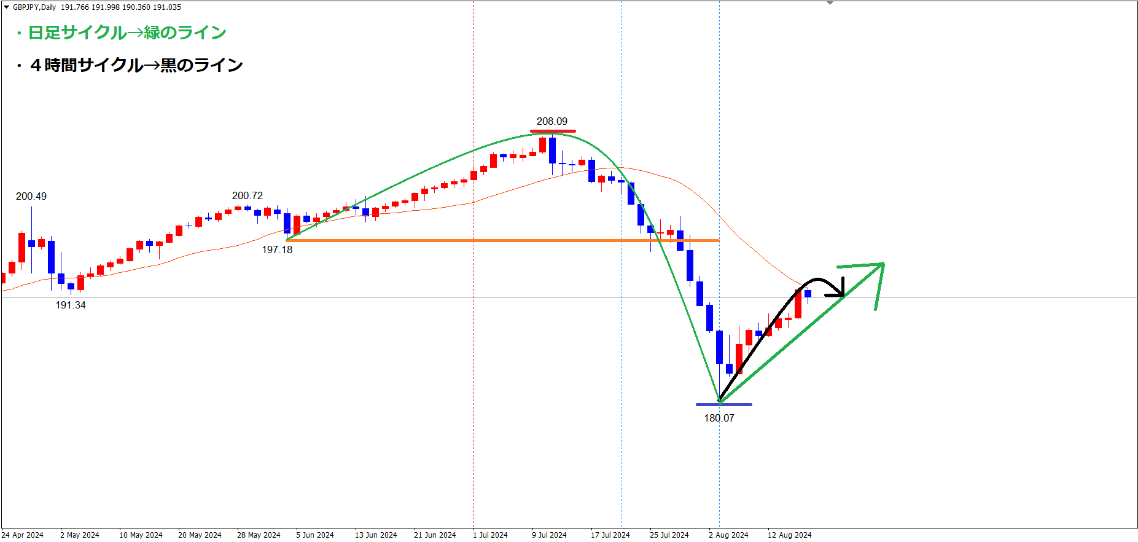Select the red line at the 208.09 high

(x=553, y=131)
